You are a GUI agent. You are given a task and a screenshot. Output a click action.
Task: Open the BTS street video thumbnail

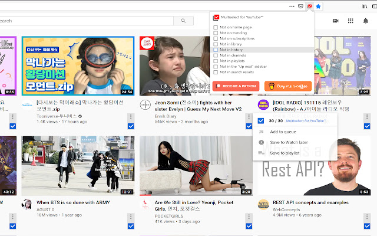tap(78, 166)
